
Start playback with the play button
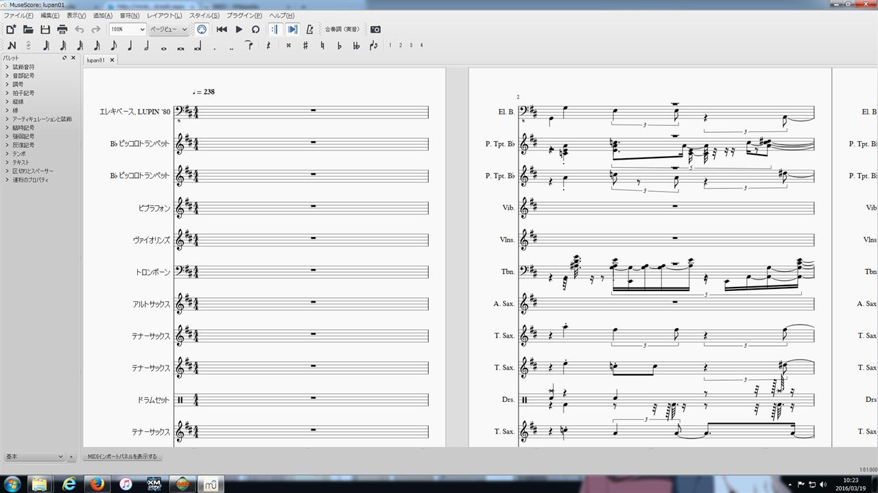point(239,29)
